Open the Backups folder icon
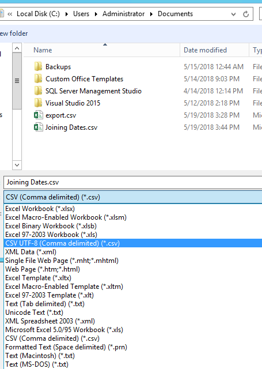Screen dimensions: 262x369 click(39, 67)
